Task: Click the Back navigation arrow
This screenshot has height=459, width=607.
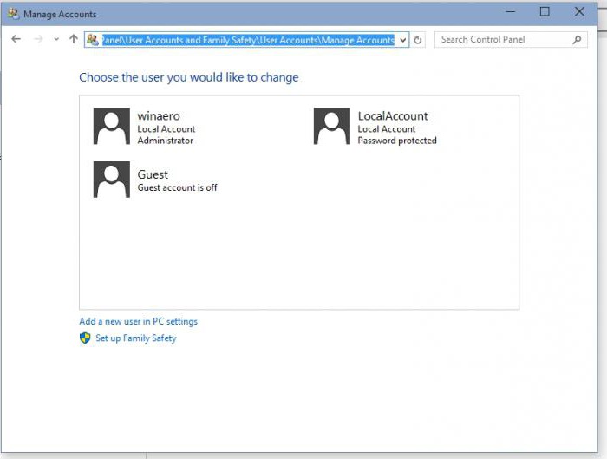Action: click(16, 39)
